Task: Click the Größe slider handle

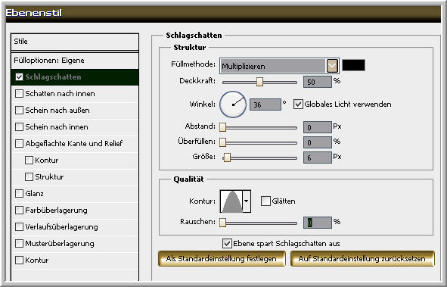Action: pos(227,158)
